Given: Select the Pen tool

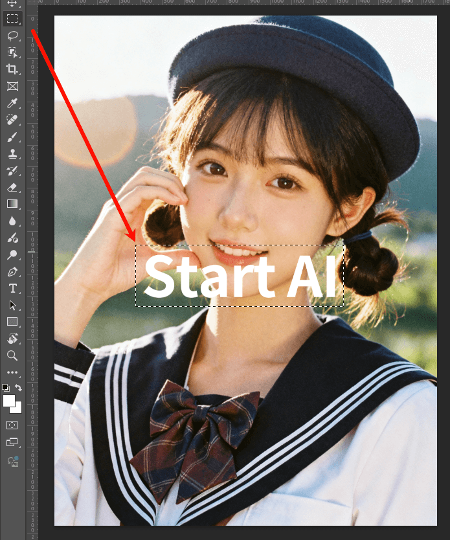Looking at the screenshot, I should (x=12, y=271).
